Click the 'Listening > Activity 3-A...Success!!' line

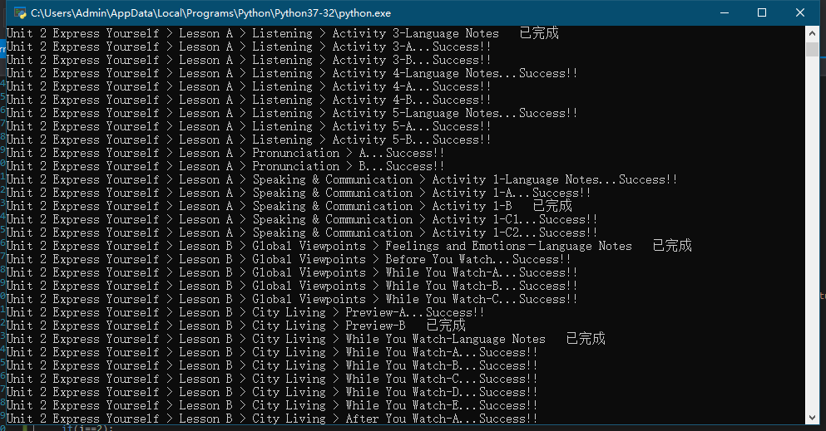pos(249,47)
